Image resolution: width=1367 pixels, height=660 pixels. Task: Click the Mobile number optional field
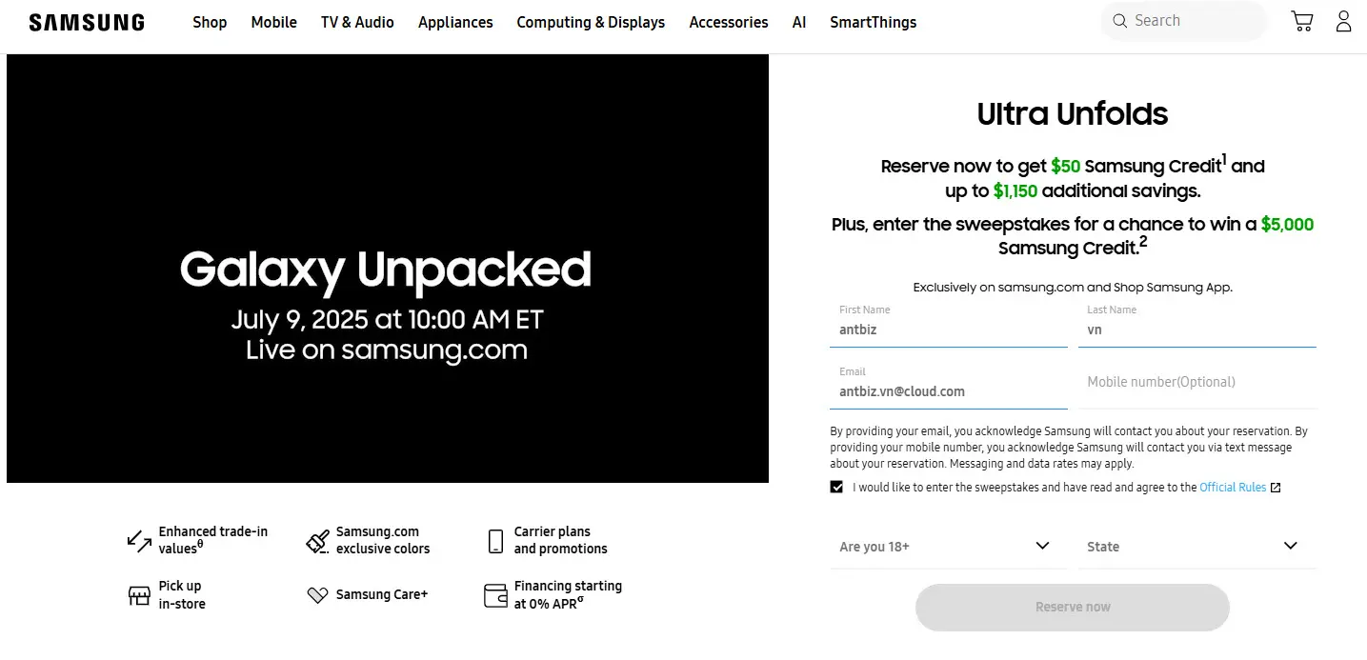pyautogui.click(x=1196, y=382)
